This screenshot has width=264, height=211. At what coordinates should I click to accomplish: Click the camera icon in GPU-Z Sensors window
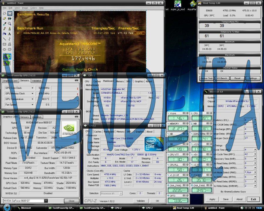(77, 80)
